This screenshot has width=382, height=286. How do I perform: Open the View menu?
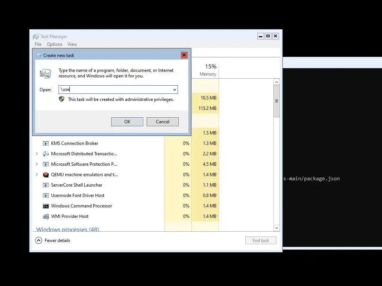tap(72, 44)
